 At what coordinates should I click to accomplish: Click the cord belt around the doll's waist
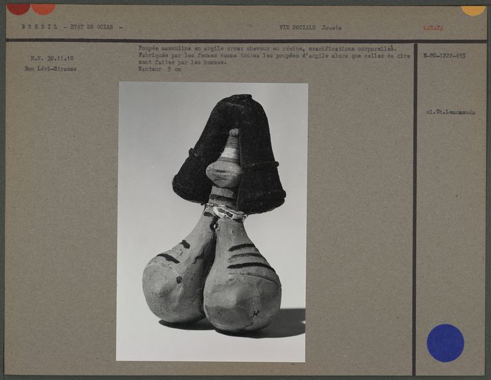pos(226,211)
